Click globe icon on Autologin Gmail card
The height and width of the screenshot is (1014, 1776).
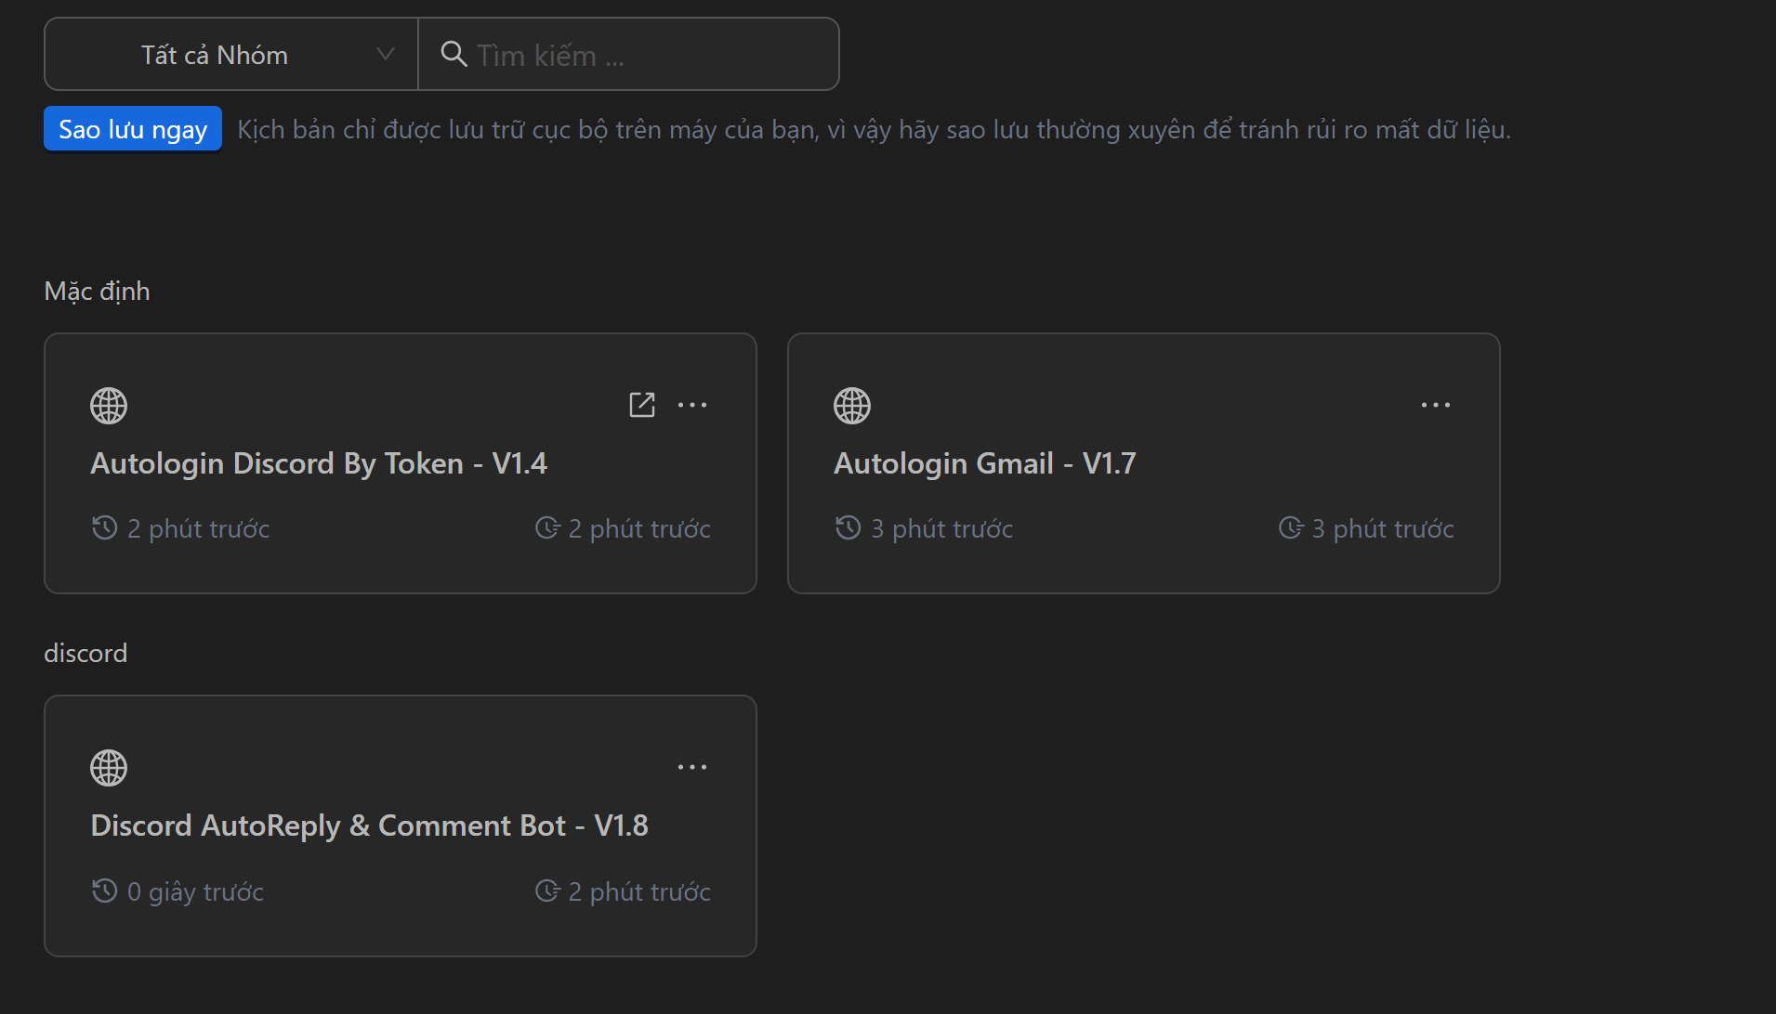(852, 406)
